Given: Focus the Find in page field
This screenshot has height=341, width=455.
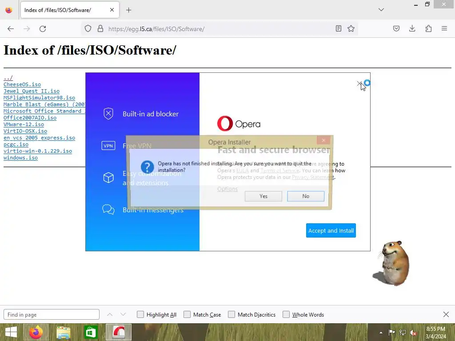Looking at the screenshot, I should 52,315.
